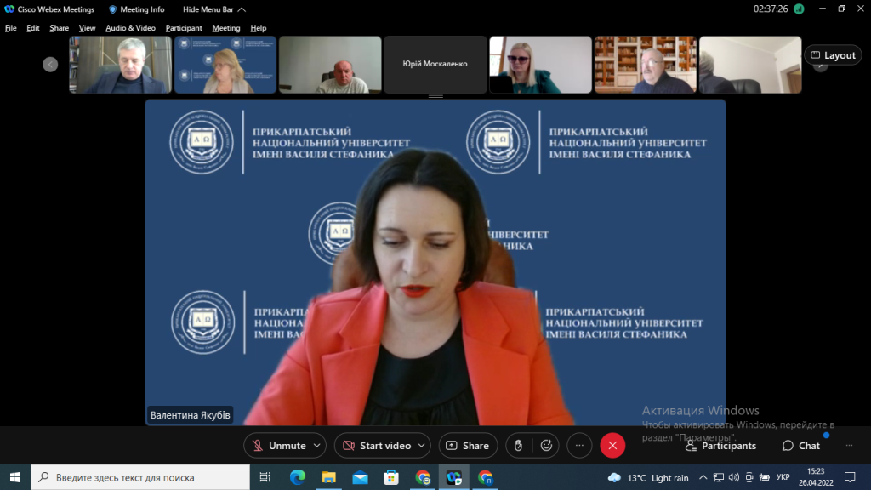
Task: Open the emoji reactions picker
Action: coord(546,446)
